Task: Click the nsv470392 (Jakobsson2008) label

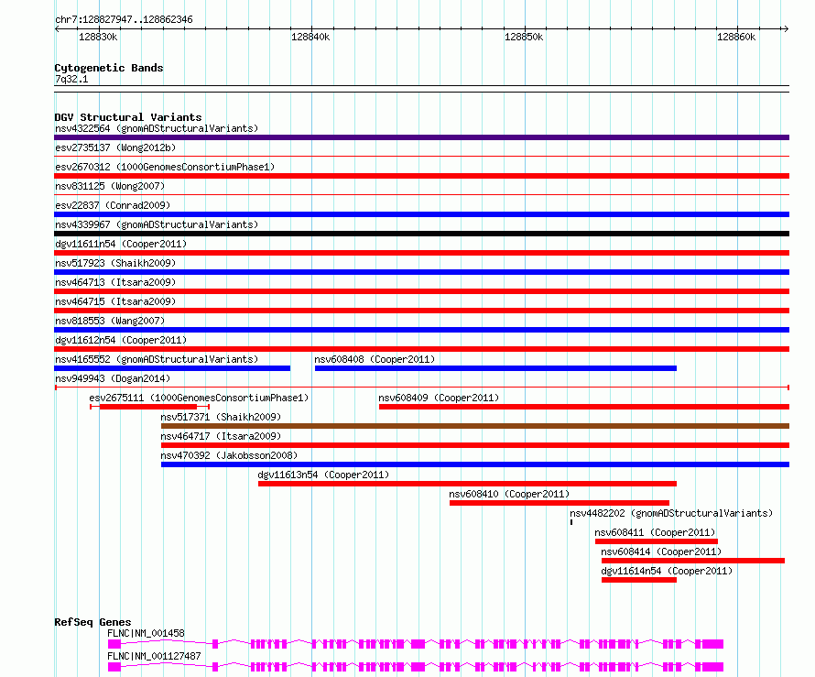Action: [x=229, y=455]
